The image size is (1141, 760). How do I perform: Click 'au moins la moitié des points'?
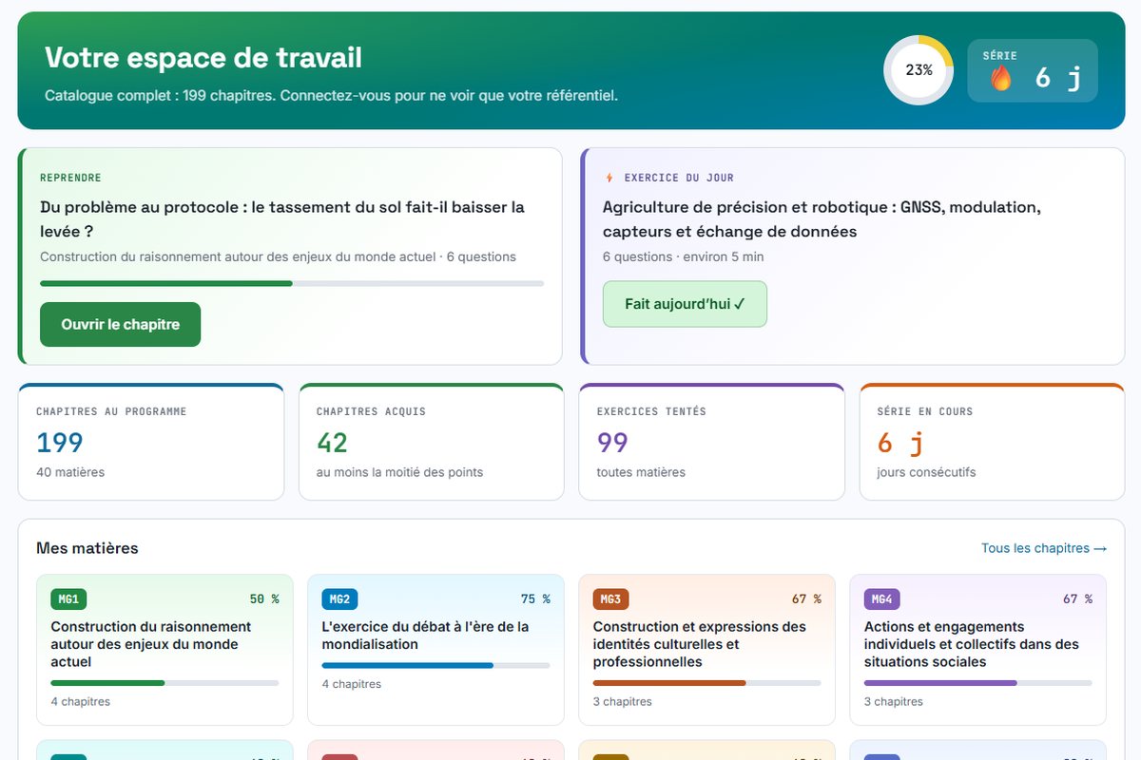(399, 472)
